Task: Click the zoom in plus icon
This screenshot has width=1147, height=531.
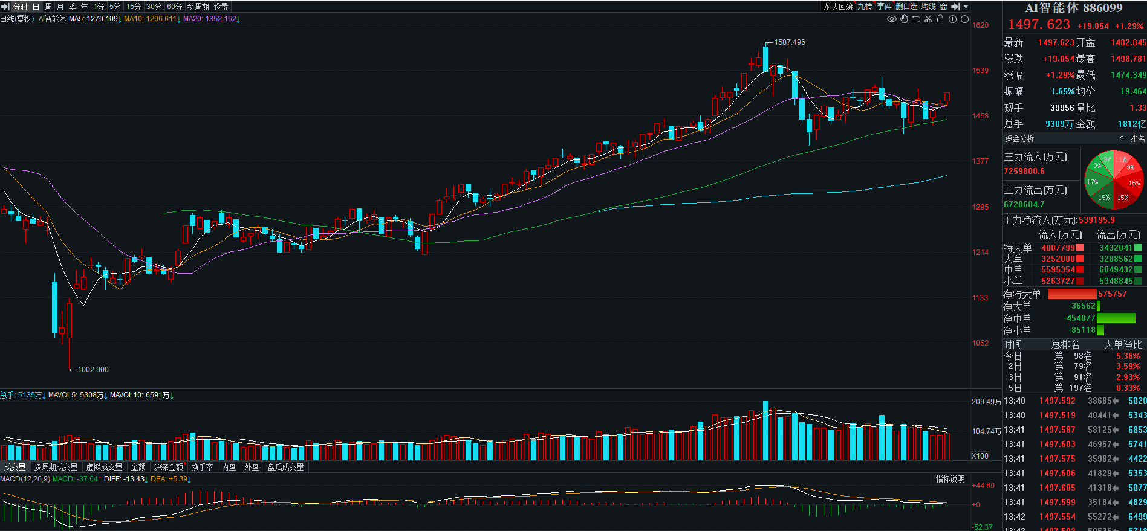Action: tap(952, 19)
